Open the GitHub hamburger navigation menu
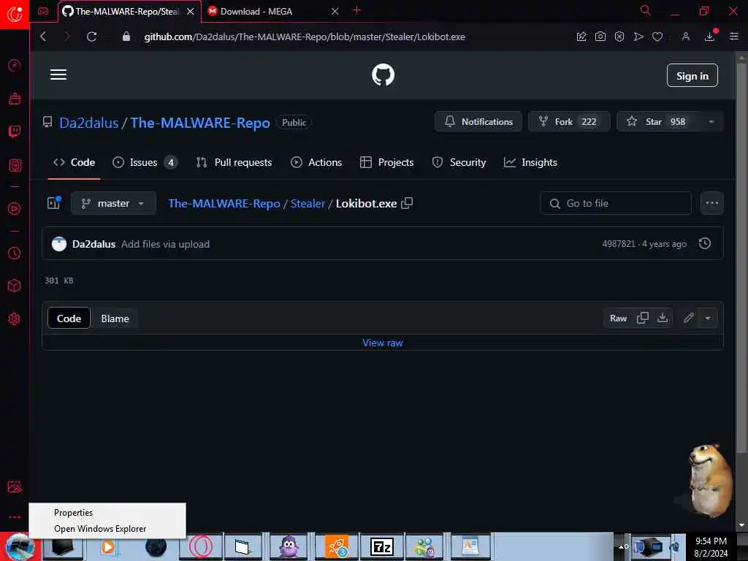This screenshot has height=561, width=748. (58, 75)
